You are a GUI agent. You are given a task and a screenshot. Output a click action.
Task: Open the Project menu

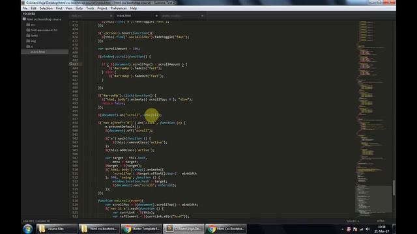[x=102, y=8]
